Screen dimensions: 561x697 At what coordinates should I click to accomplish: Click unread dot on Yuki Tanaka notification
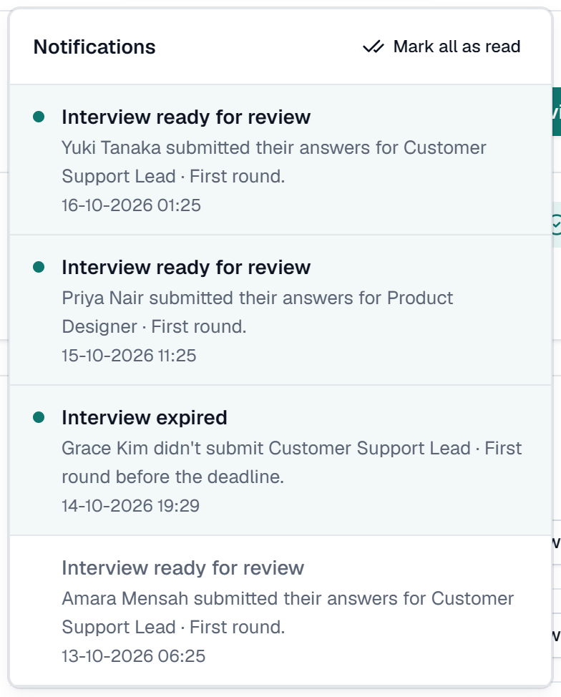pyautogui.click(x=39, y=117)
